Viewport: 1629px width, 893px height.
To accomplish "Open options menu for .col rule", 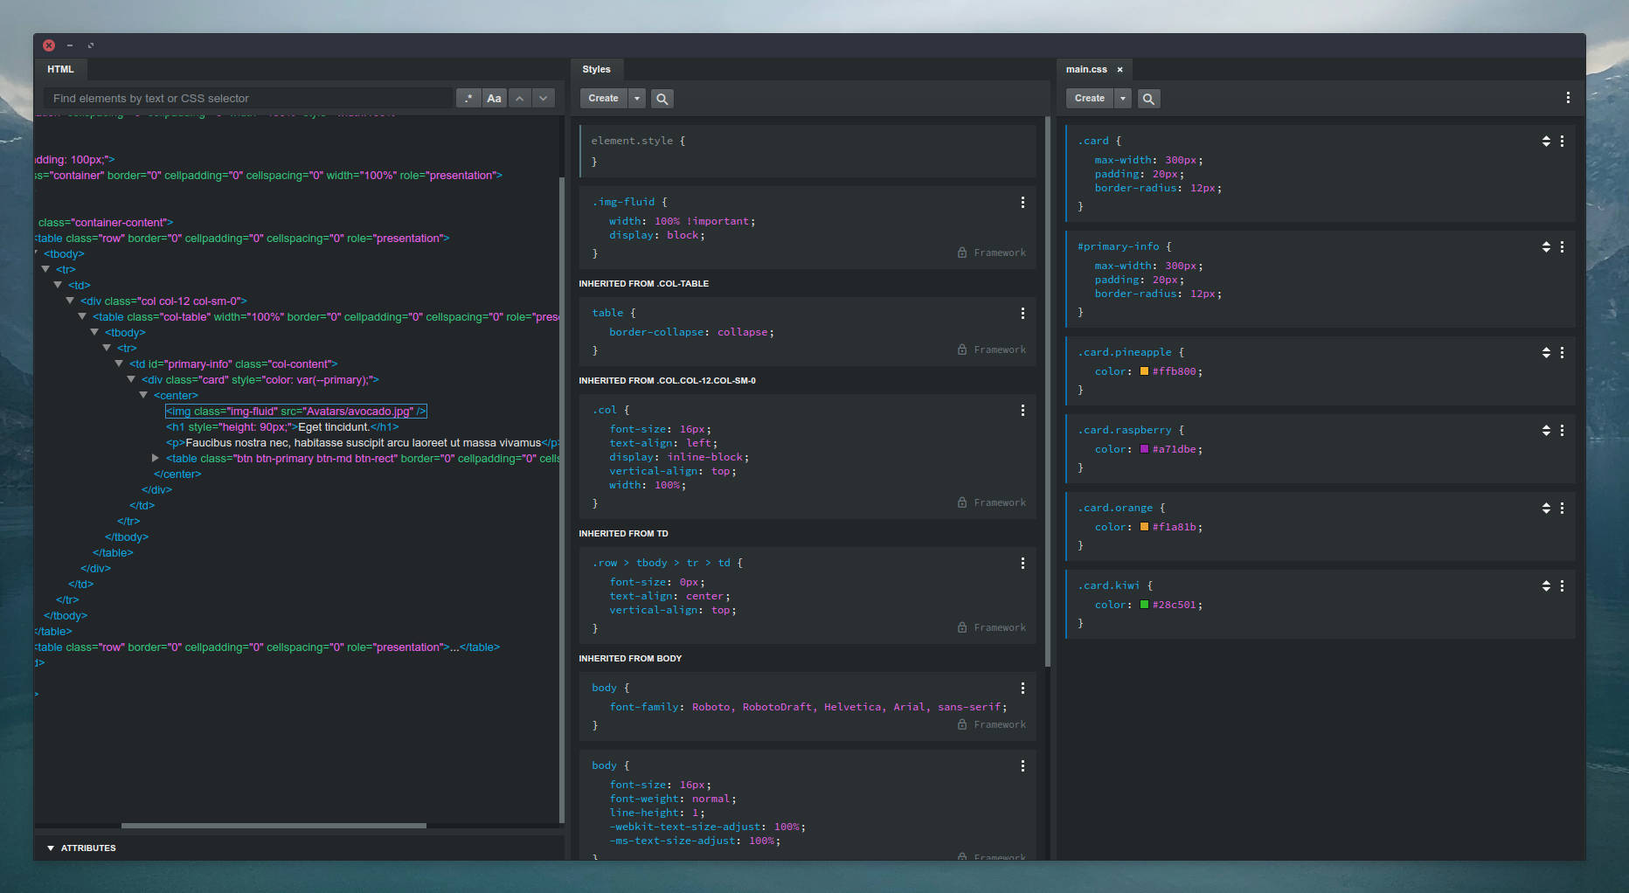I will click(x=1022, y=411).
